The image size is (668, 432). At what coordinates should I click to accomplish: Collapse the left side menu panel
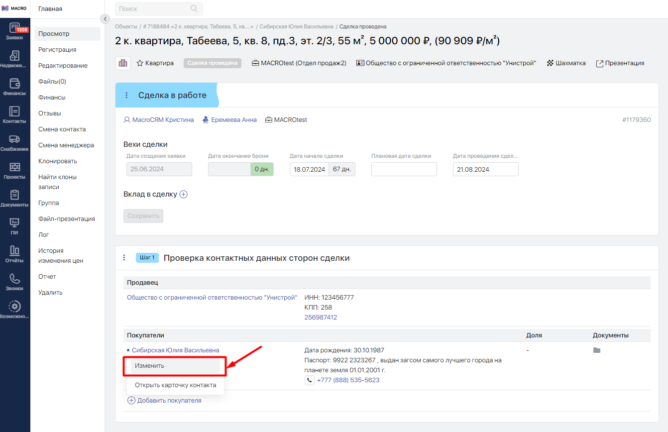point(105,19)
